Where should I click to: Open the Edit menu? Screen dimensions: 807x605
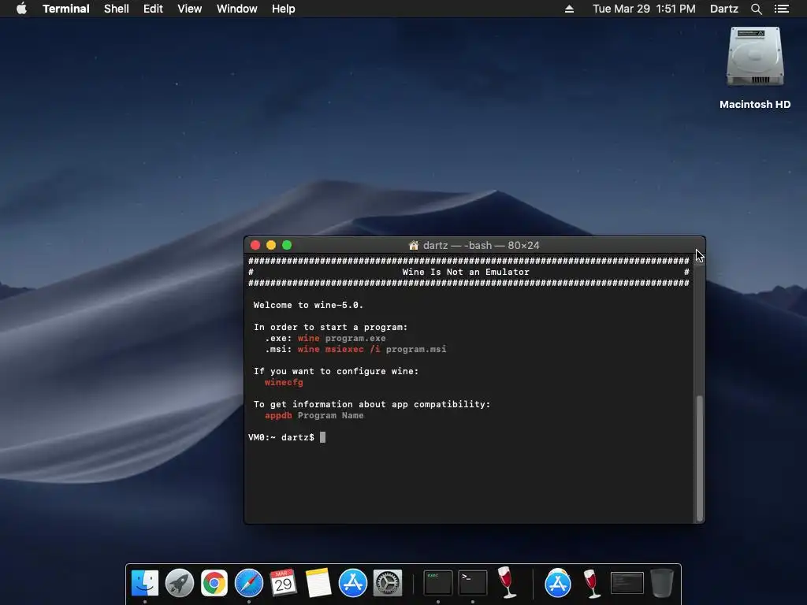tap(153, 9)
